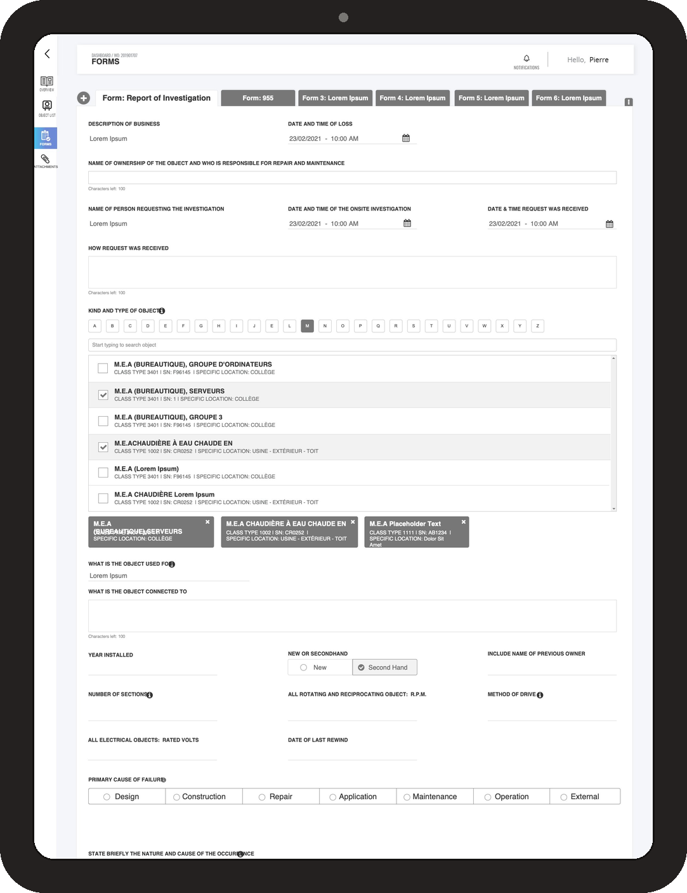687x893 pixels.
Task: Remove the M.E.A Placeholder Text tag
Action: (x=464, y=522)
